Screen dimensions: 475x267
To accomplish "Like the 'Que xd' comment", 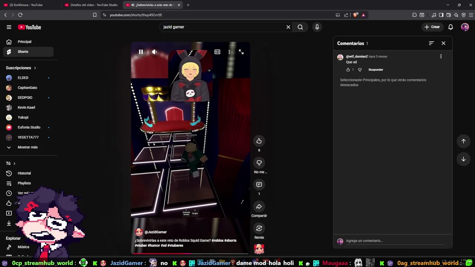I will (x=348, y=70).
